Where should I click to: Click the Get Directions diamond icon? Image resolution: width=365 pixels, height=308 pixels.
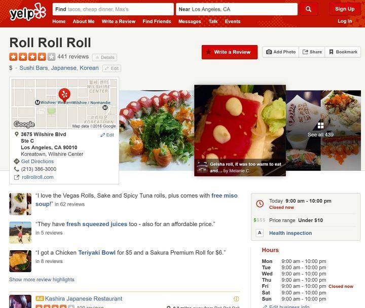[x=16, y=161]
